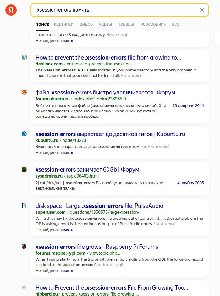Expand Читать ещё in Kubuntu result
Viewport: 220px width, 296px height.
(158, 147)
